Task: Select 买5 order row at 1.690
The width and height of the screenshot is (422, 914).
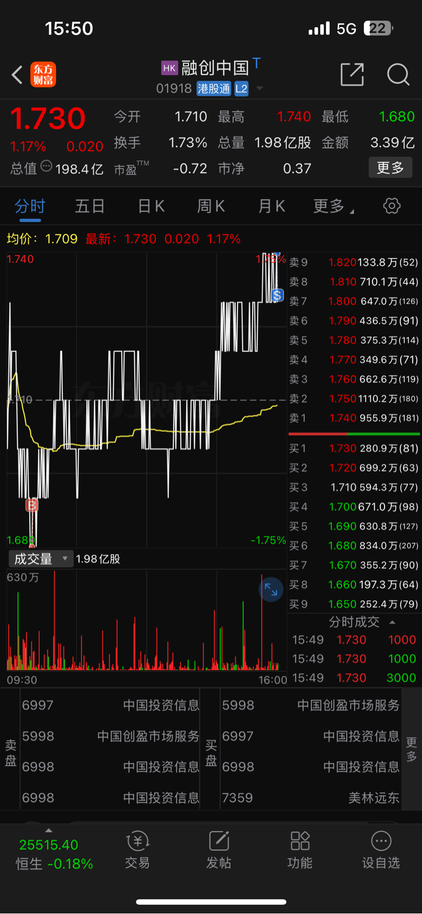Action: 354,527
